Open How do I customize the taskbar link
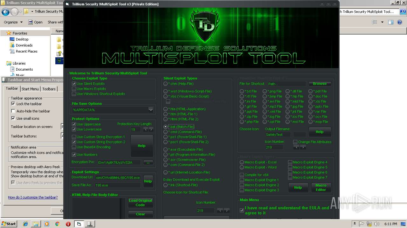407x228 pixels. coord(33,197)
